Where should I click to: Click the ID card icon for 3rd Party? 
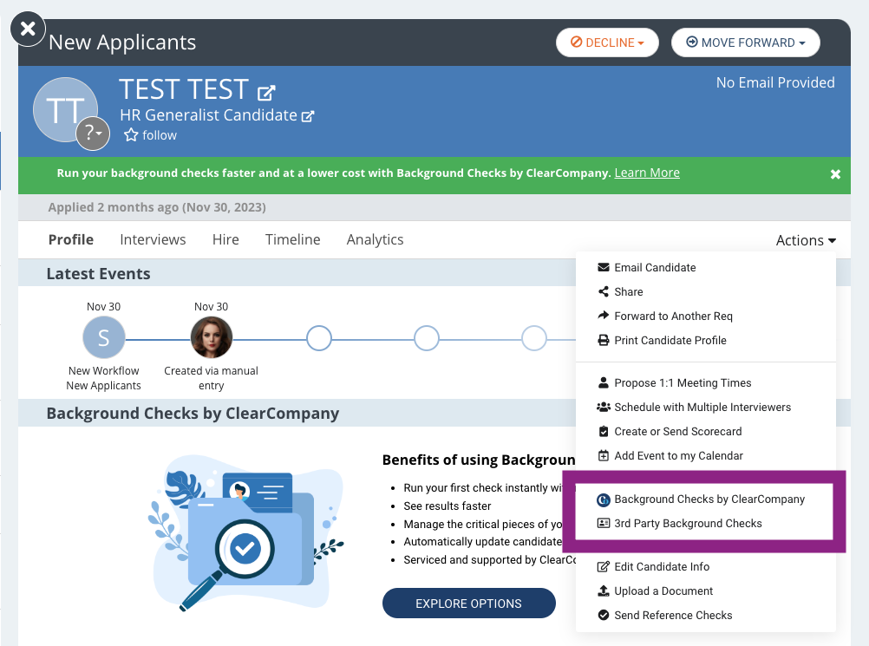click(604, 523)
